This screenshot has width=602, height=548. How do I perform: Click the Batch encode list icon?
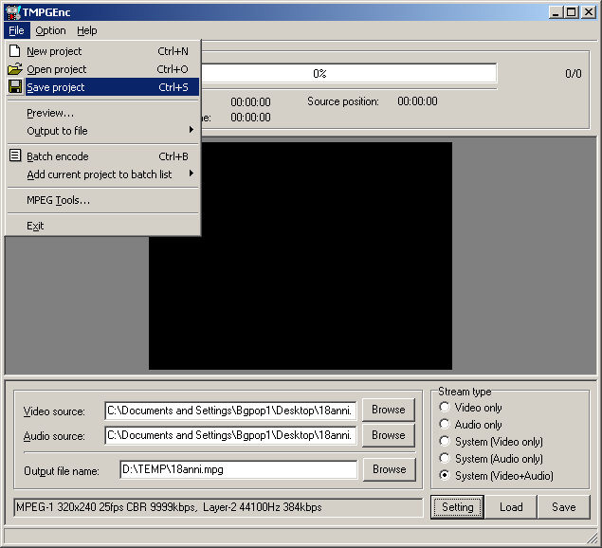pyautogui.click(x=15, y=155)
